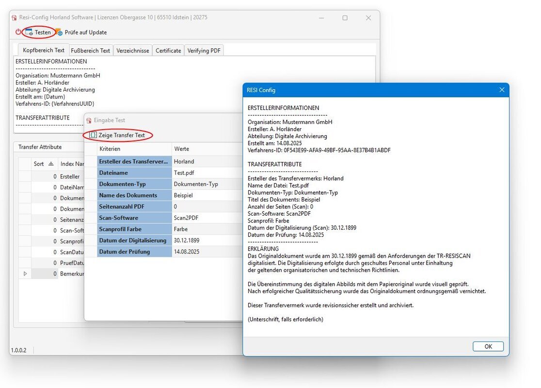Click the Resi-Config app icon in title bar
The height and width of the screenshot is (388, 541).
pyautogui.click(x=14, y=17)
